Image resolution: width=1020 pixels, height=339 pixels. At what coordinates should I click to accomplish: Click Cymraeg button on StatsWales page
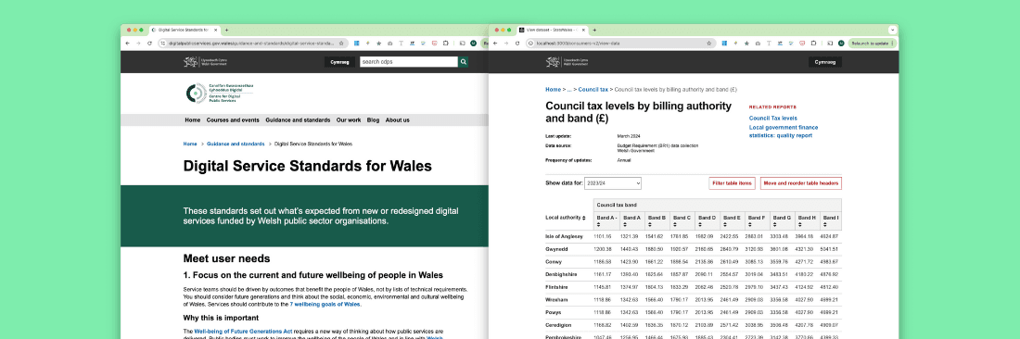[825, 62]
